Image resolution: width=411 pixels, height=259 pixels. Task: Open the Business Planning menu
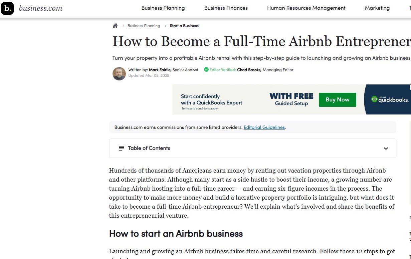163,8
